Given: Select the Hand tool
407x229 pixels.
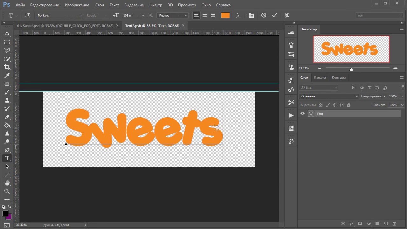Looking at the screenshot, I should [x=7, y=183].
